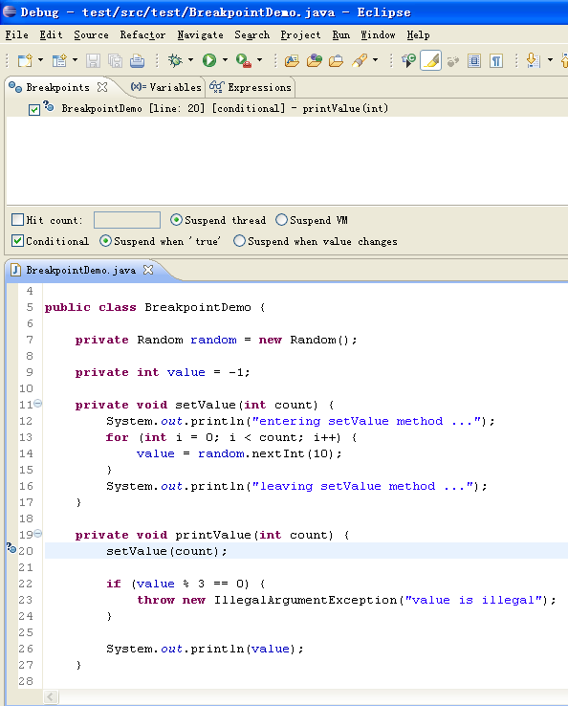Open the Refactor menu
Viewport: 568px width, 706px height.
click(142, 35)
